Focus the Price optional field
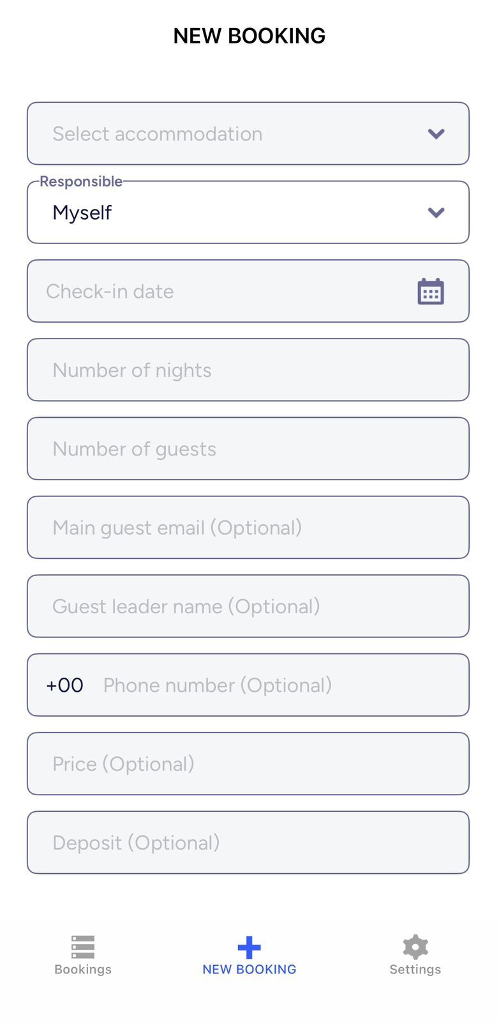 [x=248, y=764]
